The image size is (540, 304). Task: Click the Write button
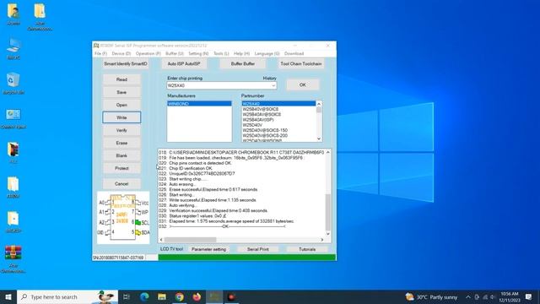pyautogui.click(x=121, y=117)
